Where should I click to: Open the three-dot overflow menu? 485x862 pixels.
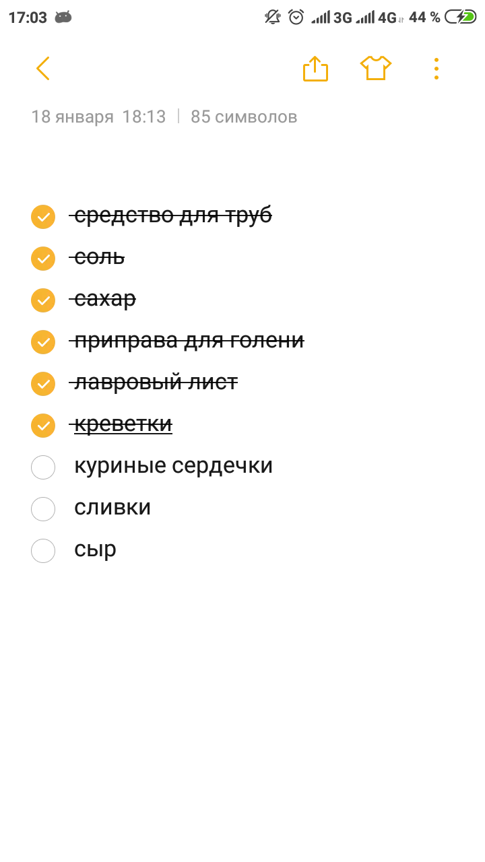pyautogui.click(x=437, y=68)
